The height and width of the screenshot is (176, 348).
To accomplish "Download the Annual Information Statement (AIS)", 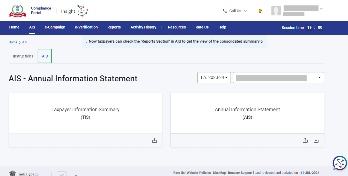I will (x=316, y=140).
